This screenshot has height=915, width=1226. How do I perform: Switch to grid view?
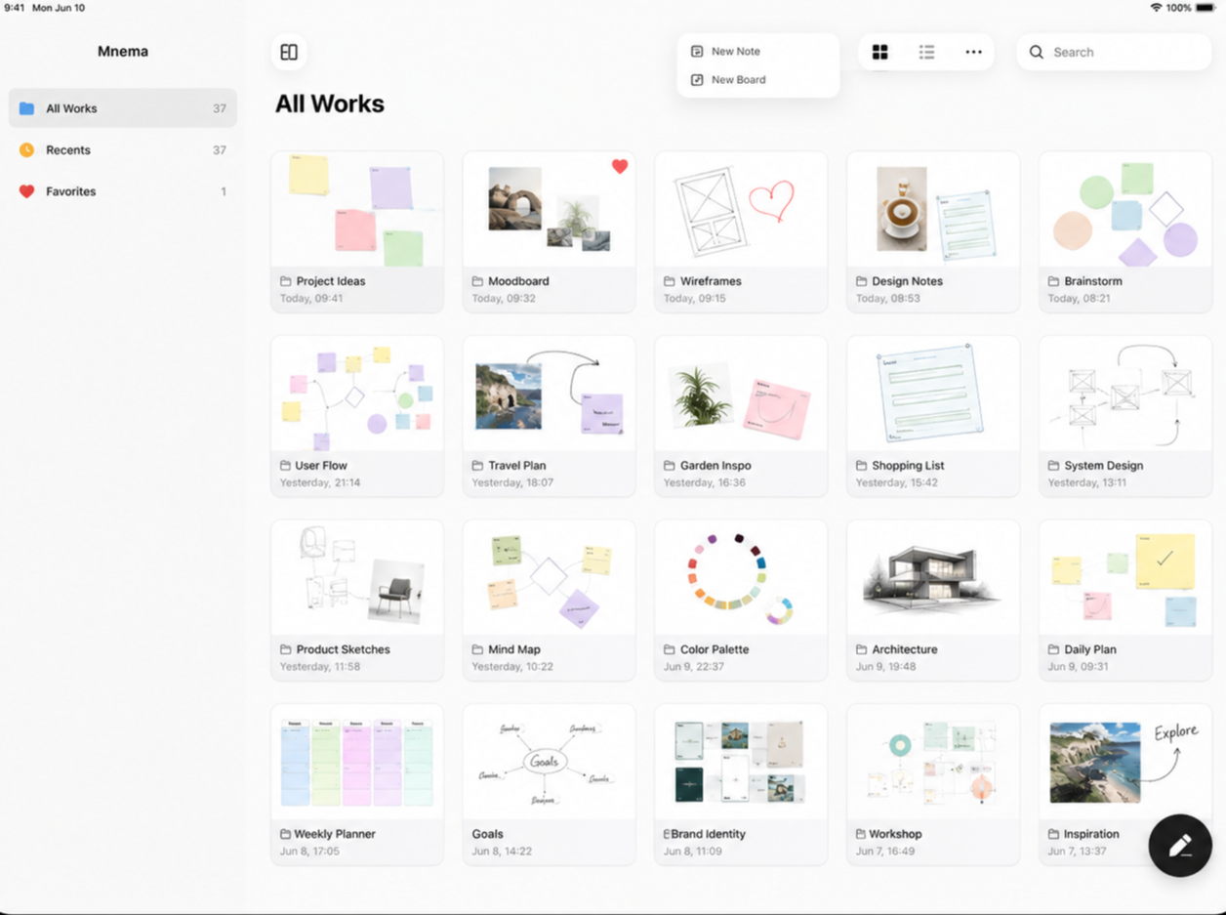tap(879, 52)
